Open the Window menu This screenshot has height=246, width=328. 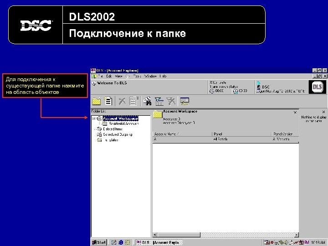coord(150,76)
